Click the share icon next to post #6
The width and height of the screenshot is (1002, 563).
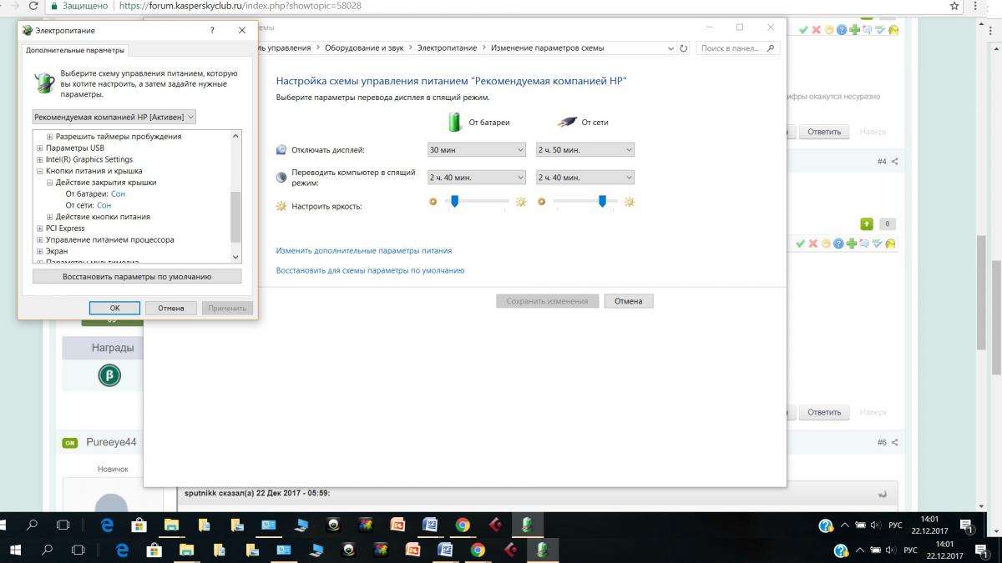pos(895,442)
